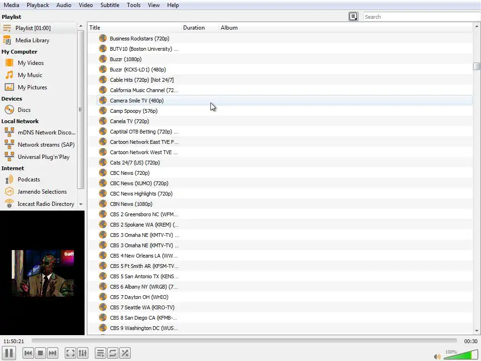Screen dimensions: 481x361
Task: Open My Videos folder
Action: click(x=38, y=63)
